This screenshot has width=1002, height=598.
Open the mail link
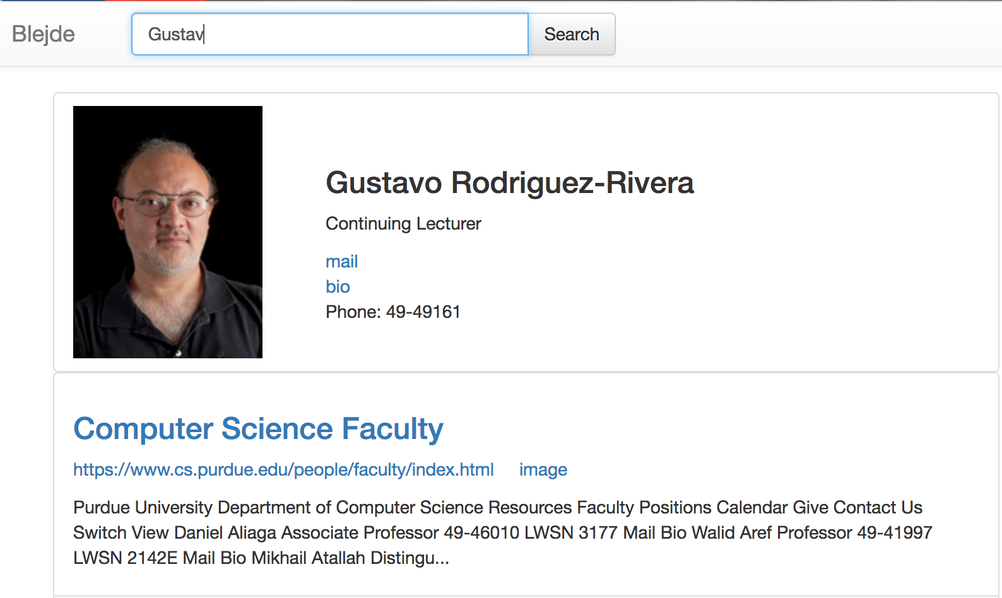click(341, 262)
